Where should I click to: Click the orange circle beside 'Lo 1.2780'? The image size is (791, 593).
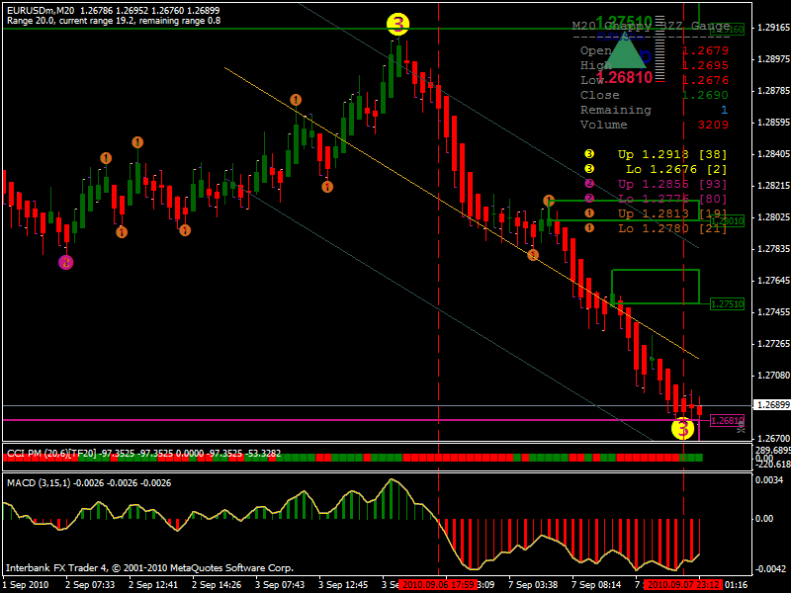(x=589, y=228)
